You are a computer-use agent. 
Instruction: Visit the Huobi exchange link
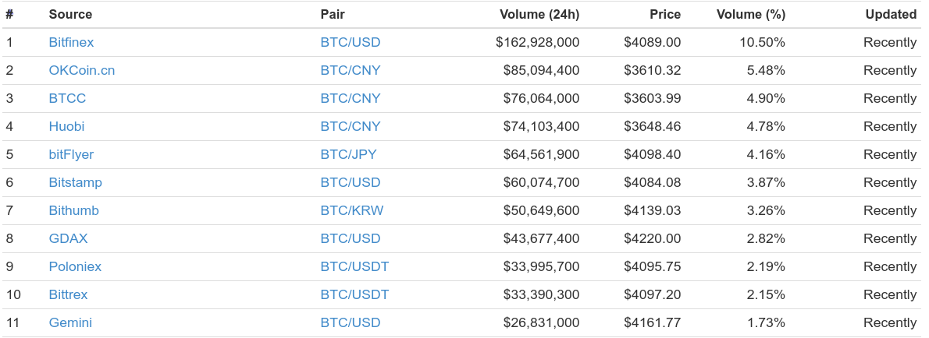(66, 126)
